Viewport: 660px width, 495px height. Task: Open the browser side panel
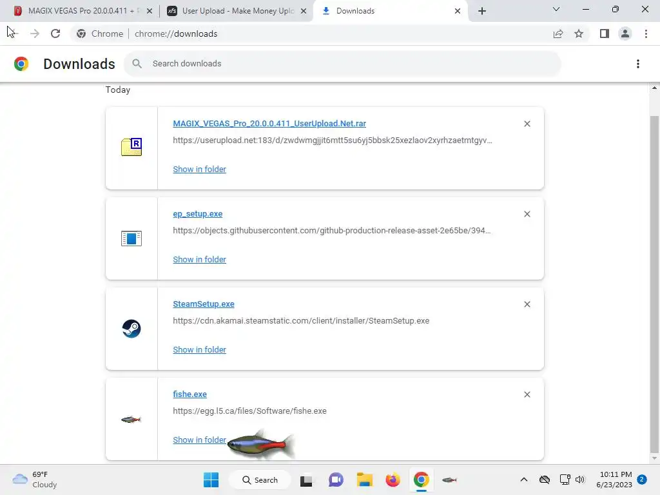pos(605,34)
